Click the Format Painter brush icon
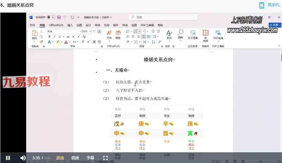 coord(41,42)
